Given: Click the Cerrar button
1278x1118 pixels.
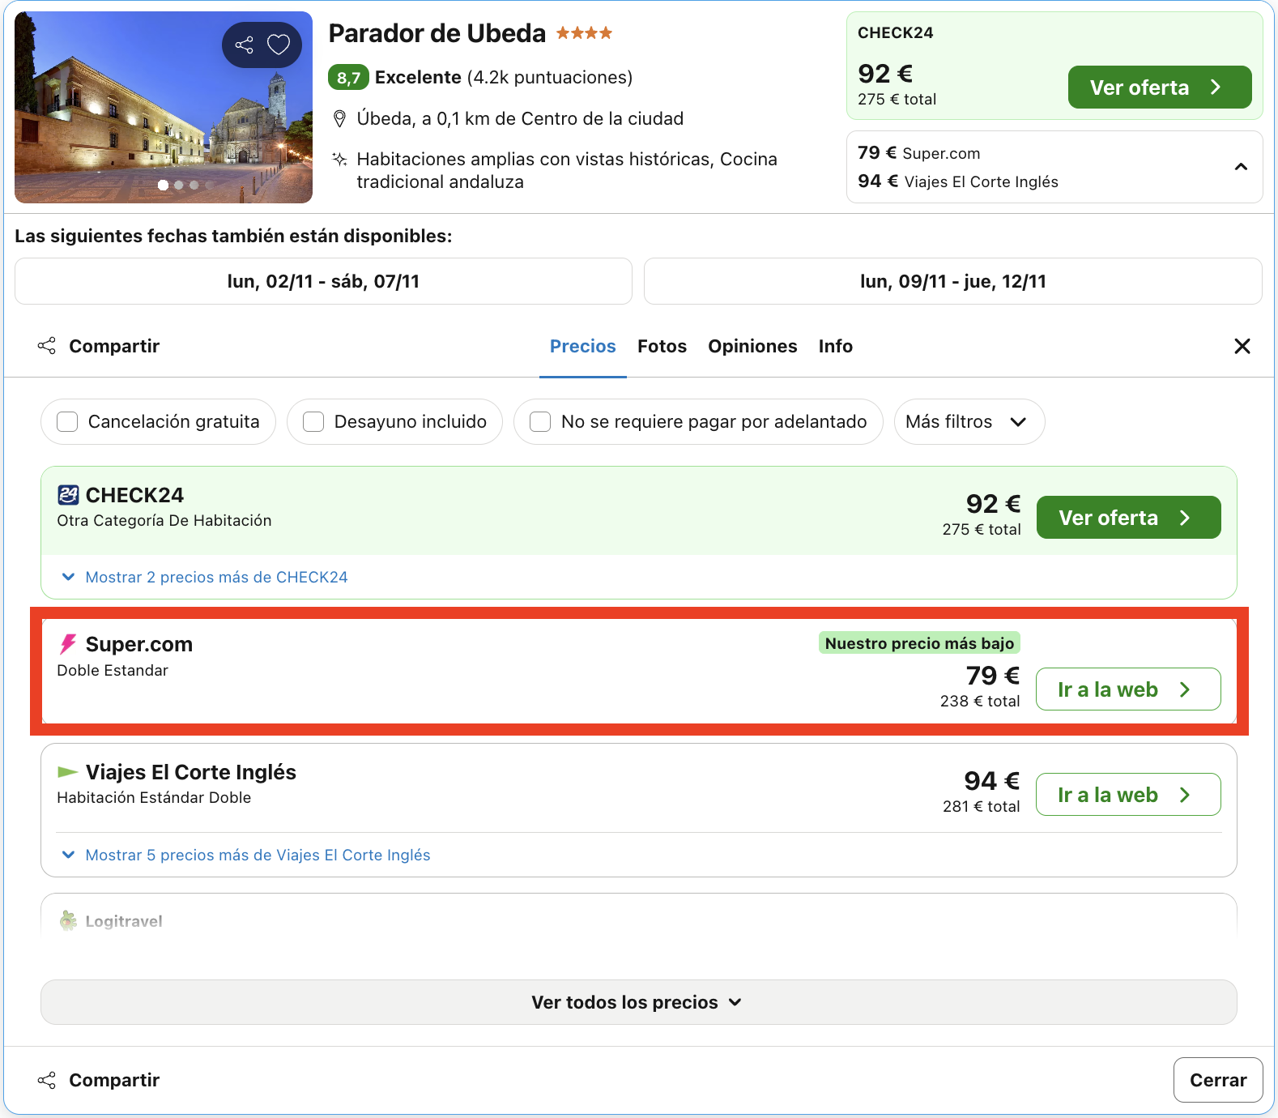Looking at the screenshot, I should (x=1218, y=1080).
